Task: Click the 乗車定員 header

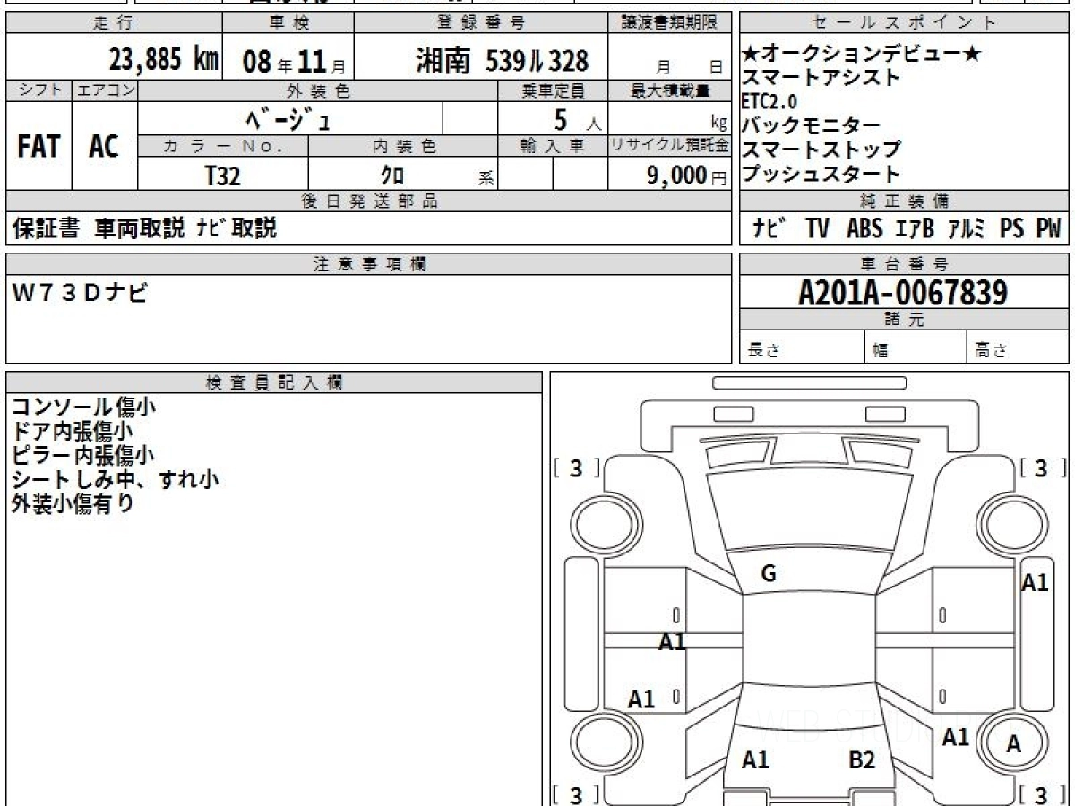Action: coord(553,90)
